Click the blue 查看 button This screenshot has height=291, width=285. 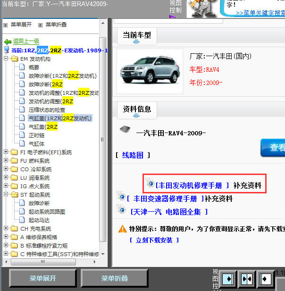[x=273, y=148]
